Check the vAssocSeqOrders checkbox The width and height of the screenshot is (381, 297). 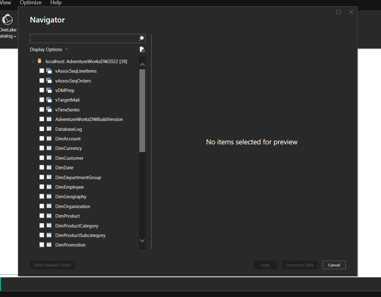pos(42,80)
